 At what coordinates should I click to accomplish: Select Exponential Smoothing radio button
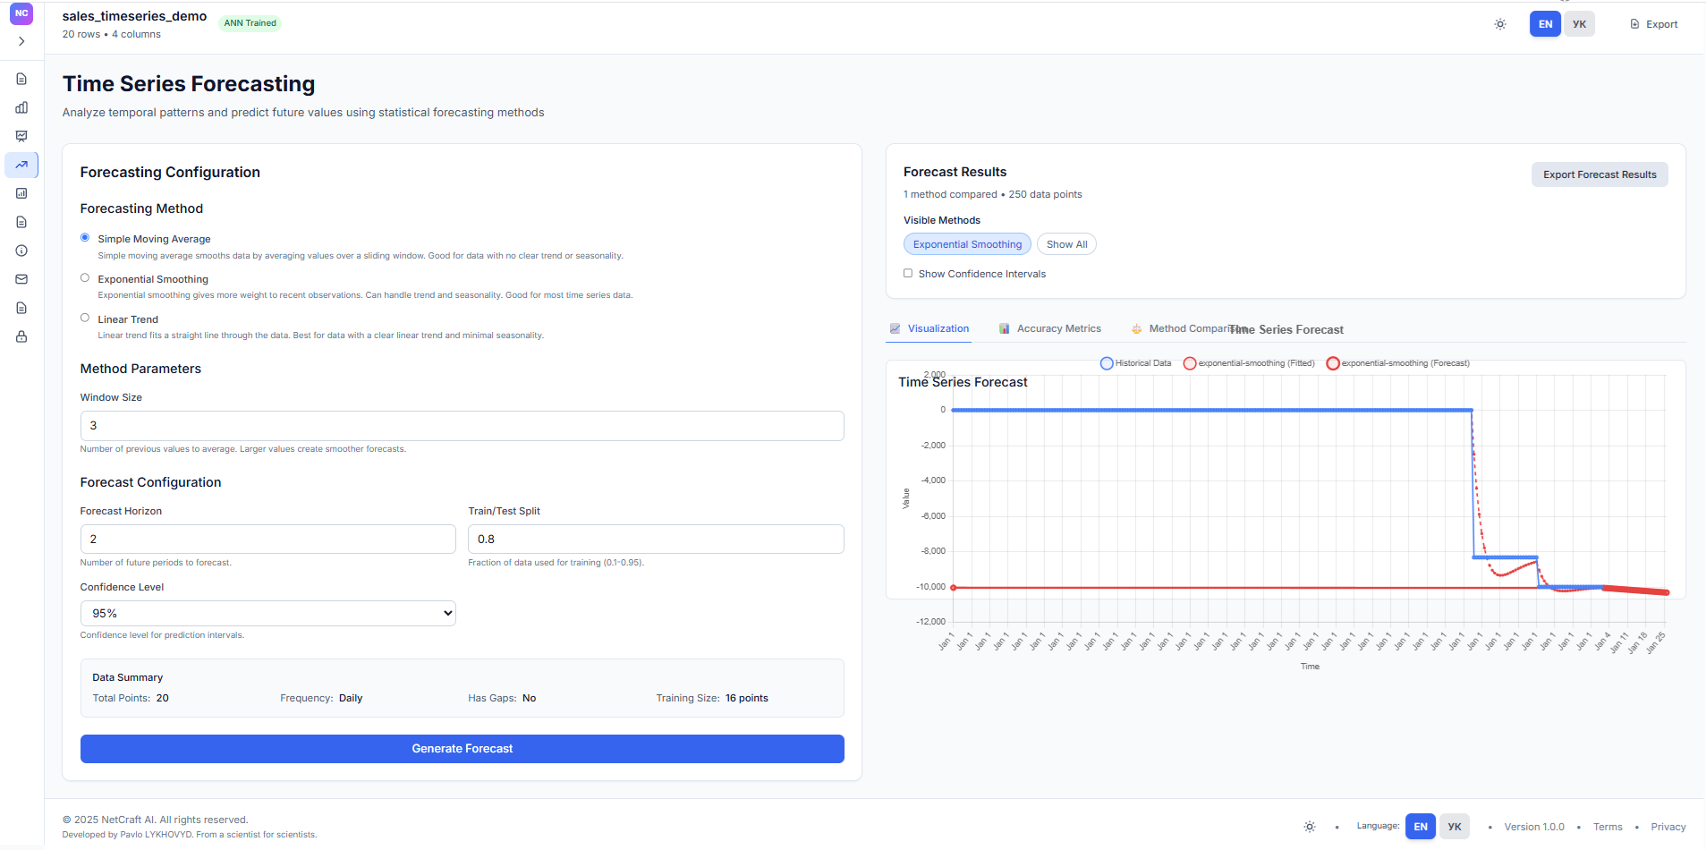coord(85,278)
